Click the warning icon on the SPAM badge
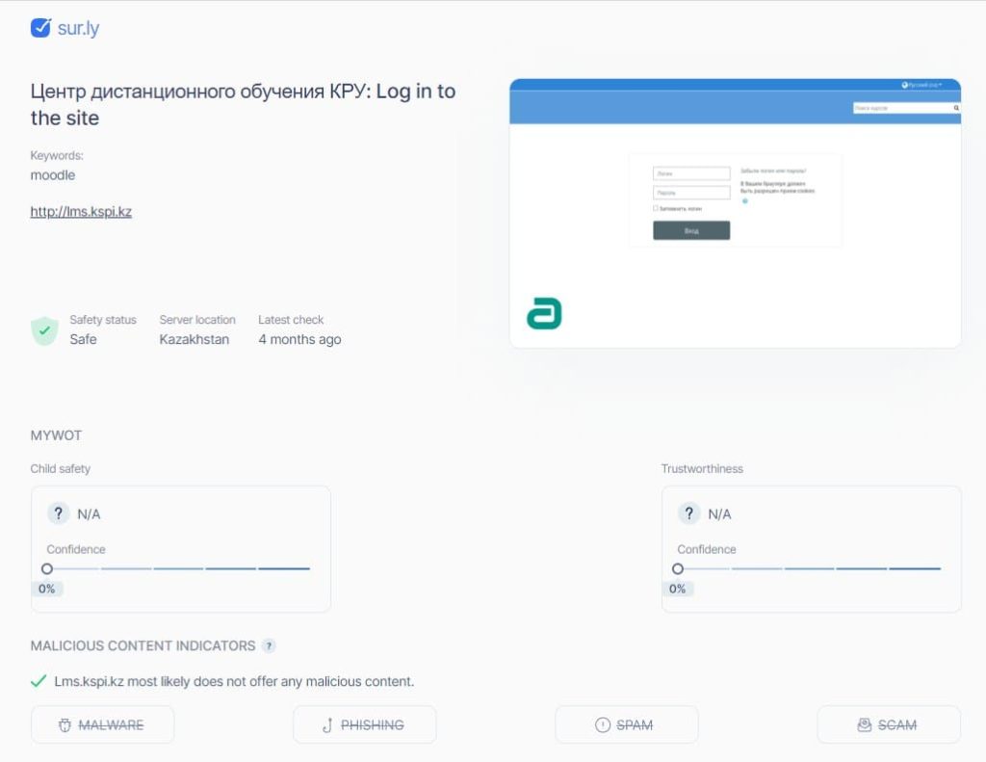Screen dimensions: 986x762 (x=602, y=724)
